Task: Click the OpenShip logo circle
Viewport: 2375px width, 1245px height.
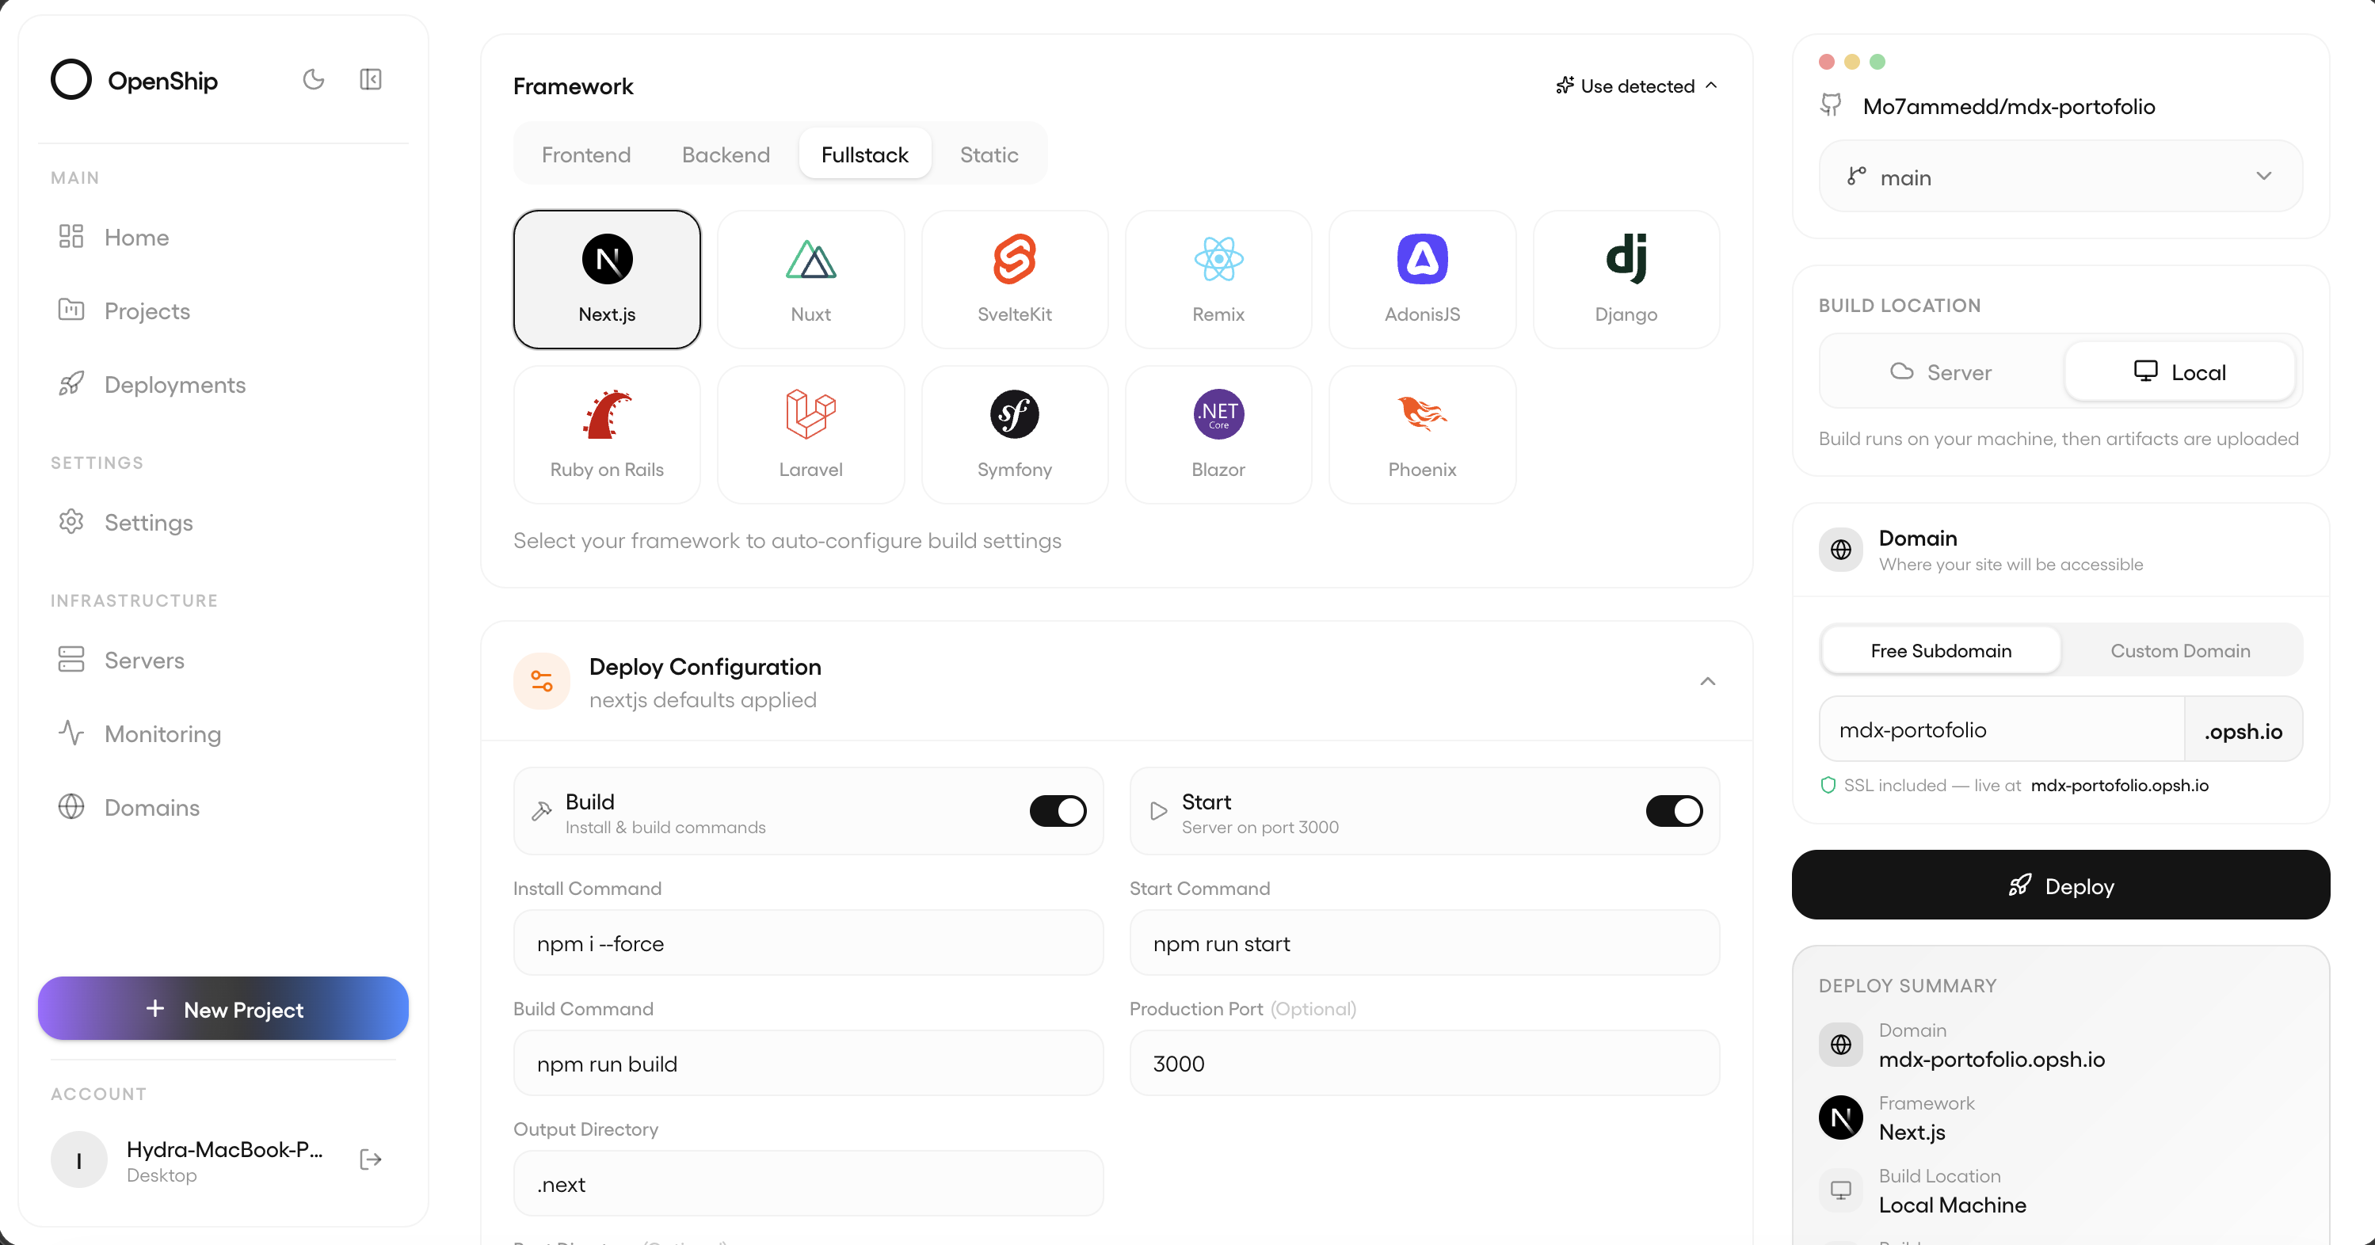Action: (x=71, y=79)
